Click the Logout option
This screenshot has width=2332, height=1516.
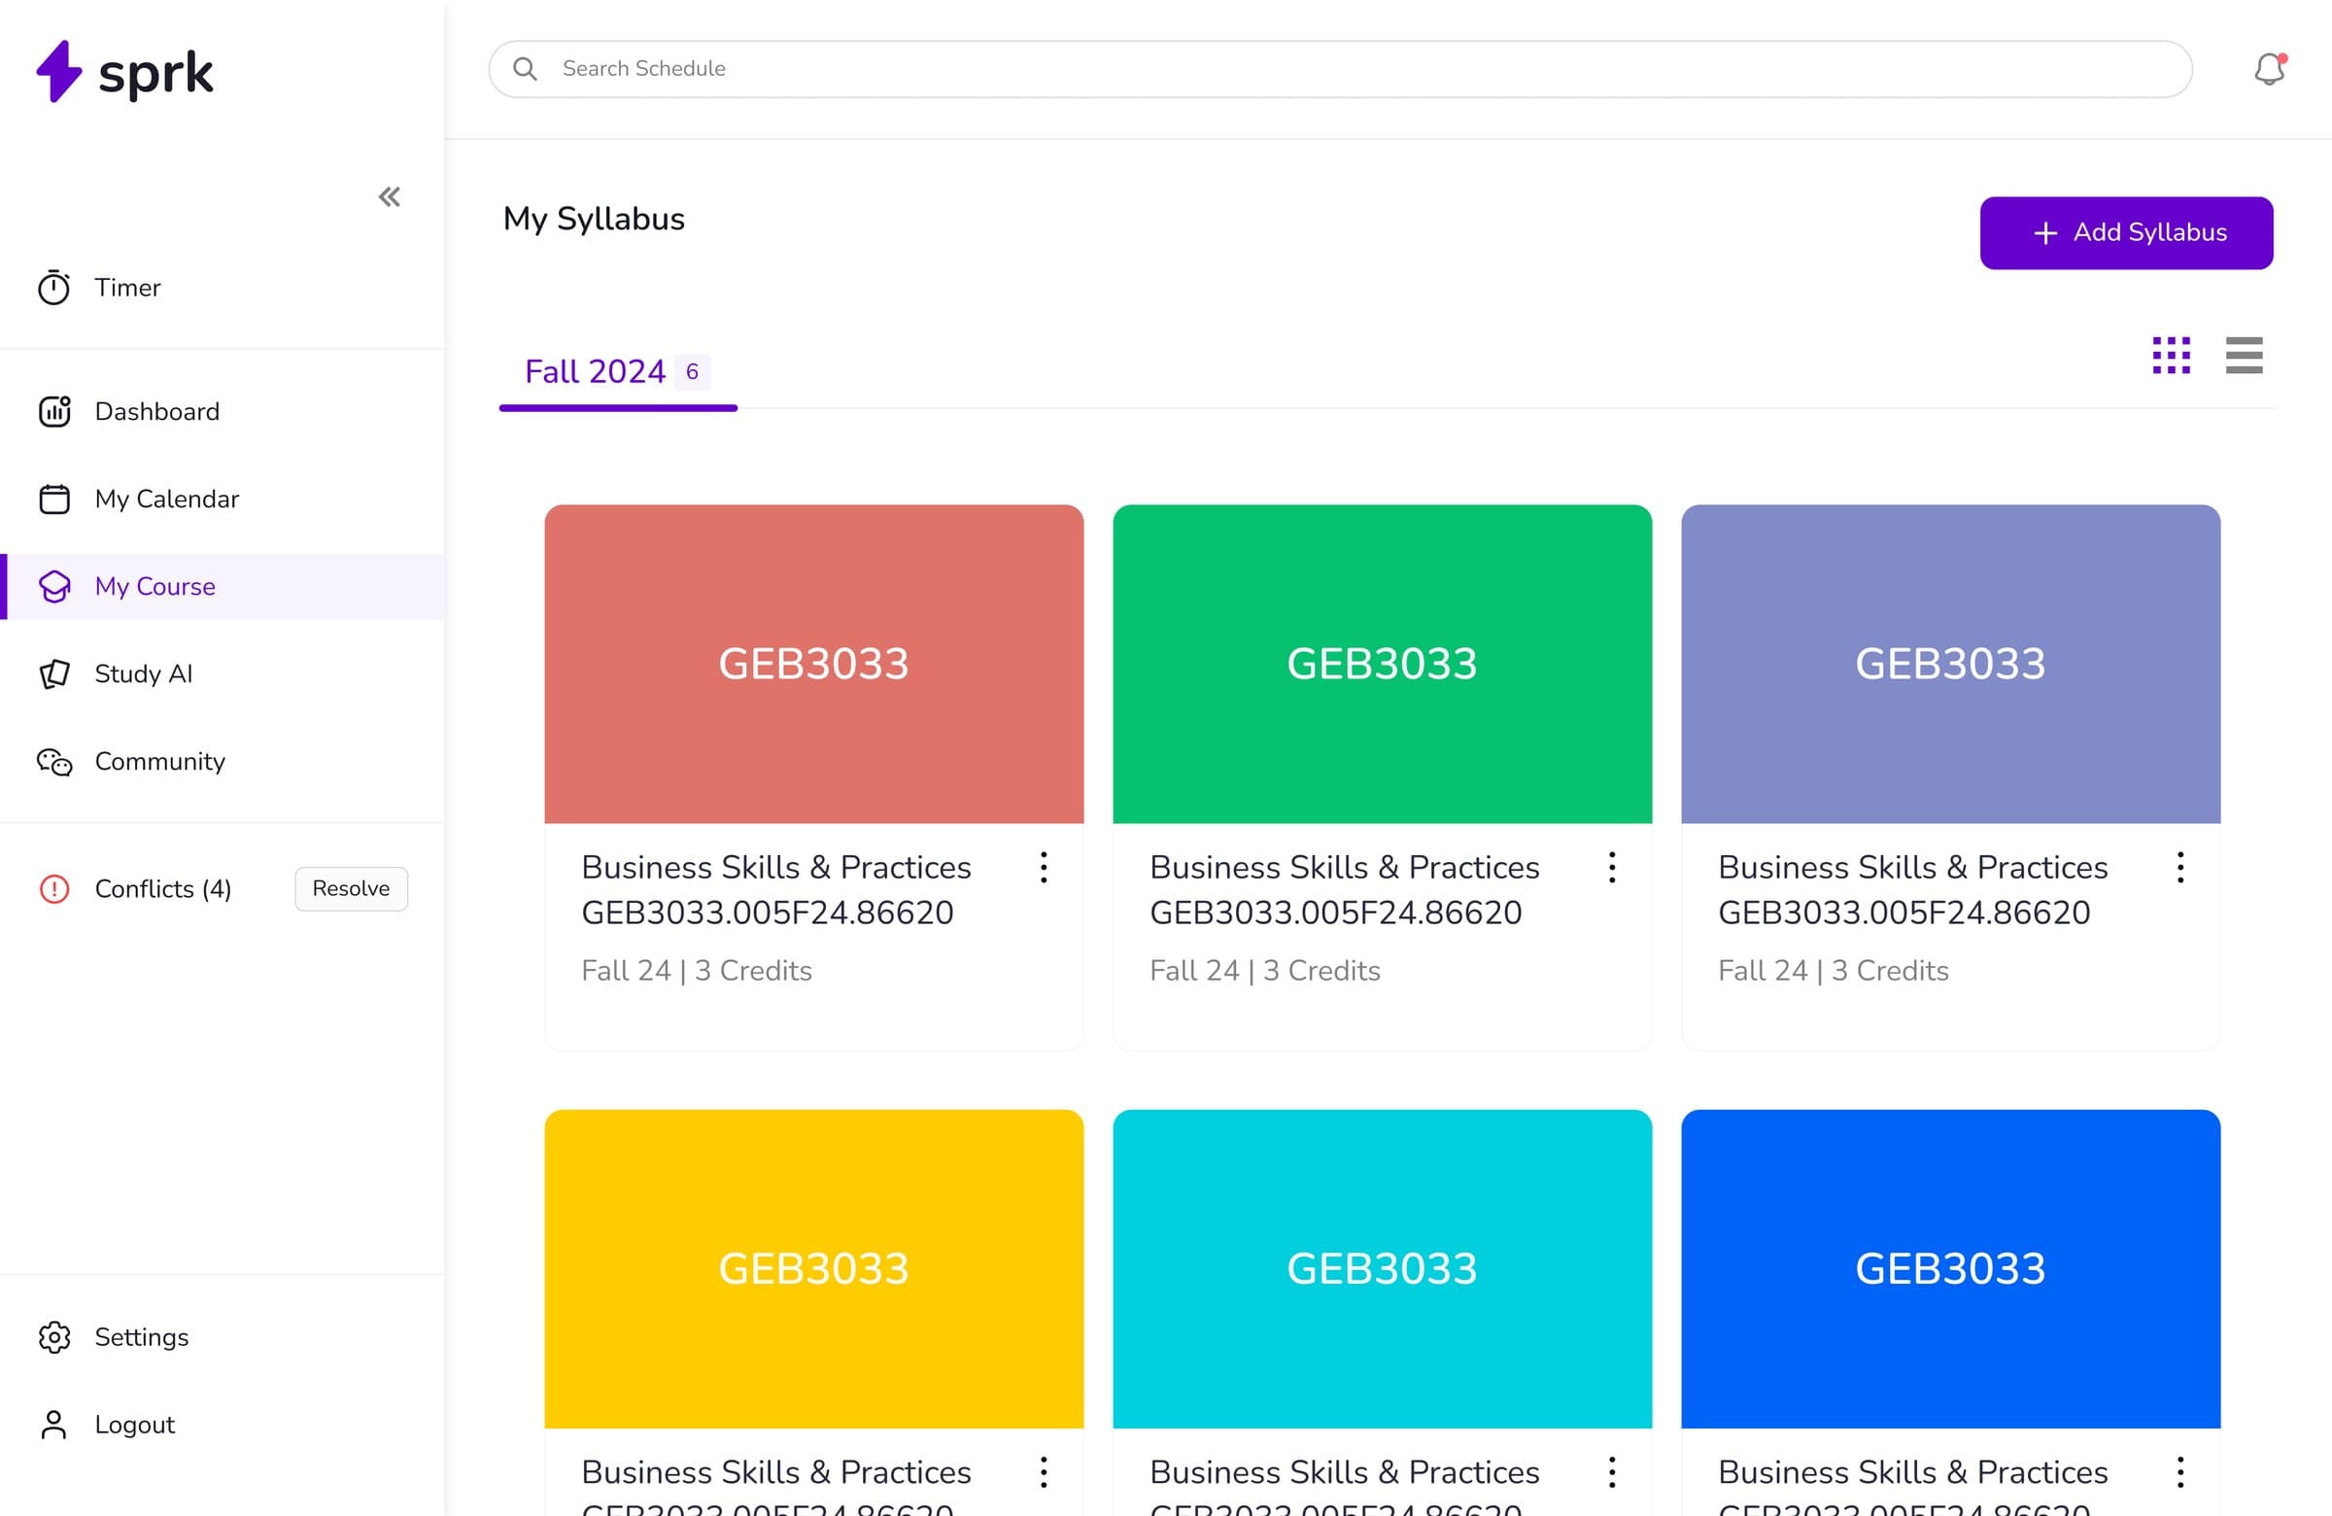[134, 1424]
